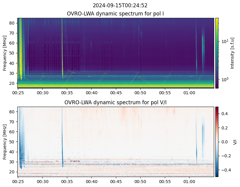Viewport: 240px width, 187px height.
Task: Click the 00:25 time tick of bottom plot
Action: click(x=18, y=182)
